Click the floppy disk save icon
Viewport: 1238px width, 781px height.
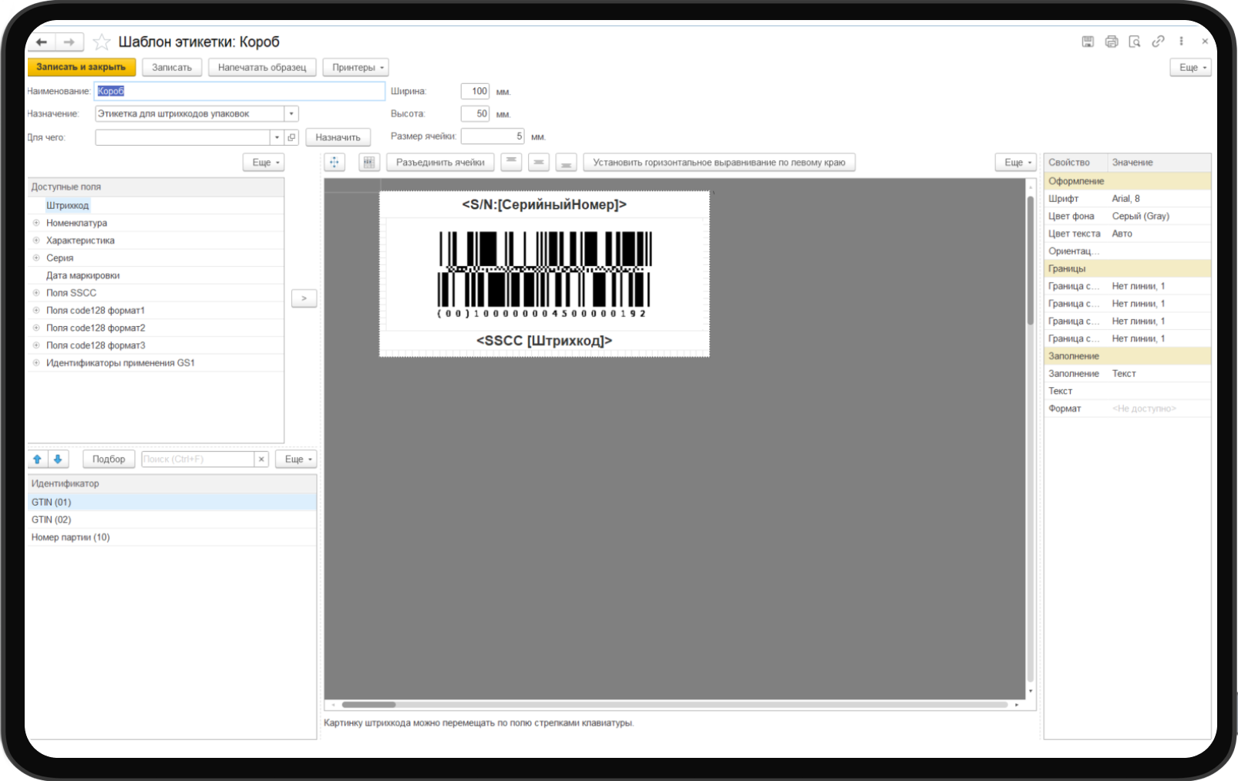pyautogui.click(x=1088, y=42)
